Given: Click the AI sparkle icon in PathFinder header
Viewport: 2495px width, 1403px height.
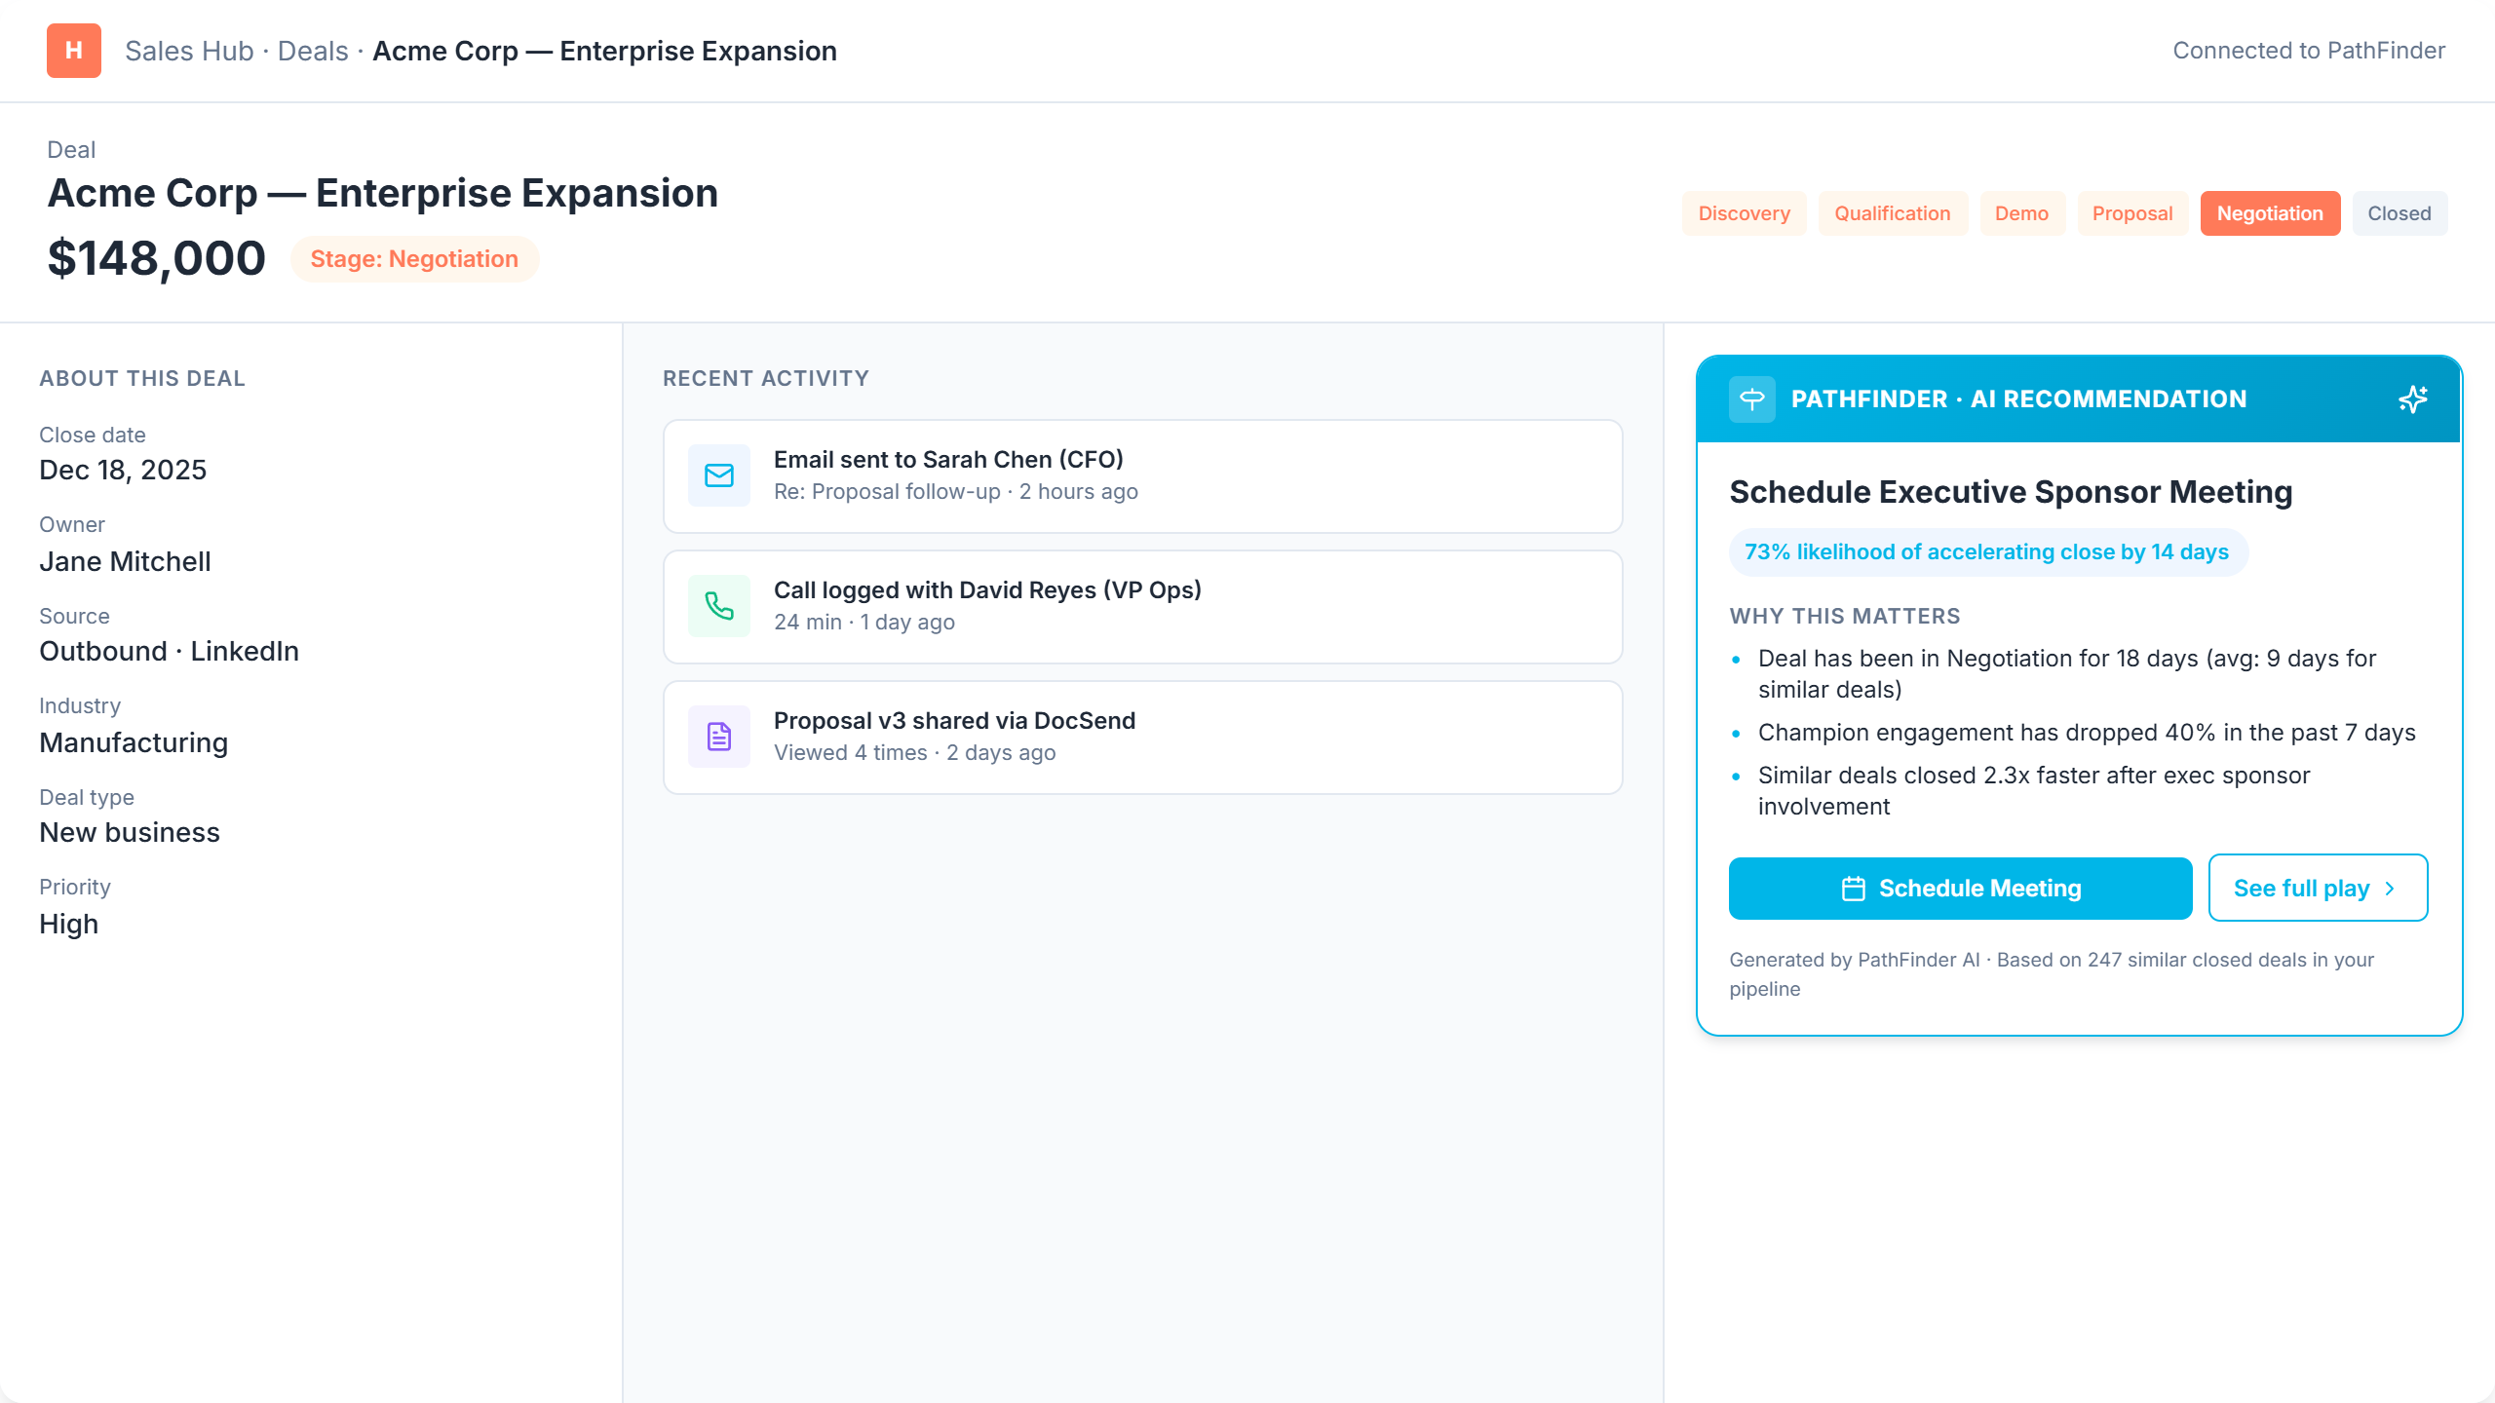Looking at the screenshot, I should [2413, 399].
